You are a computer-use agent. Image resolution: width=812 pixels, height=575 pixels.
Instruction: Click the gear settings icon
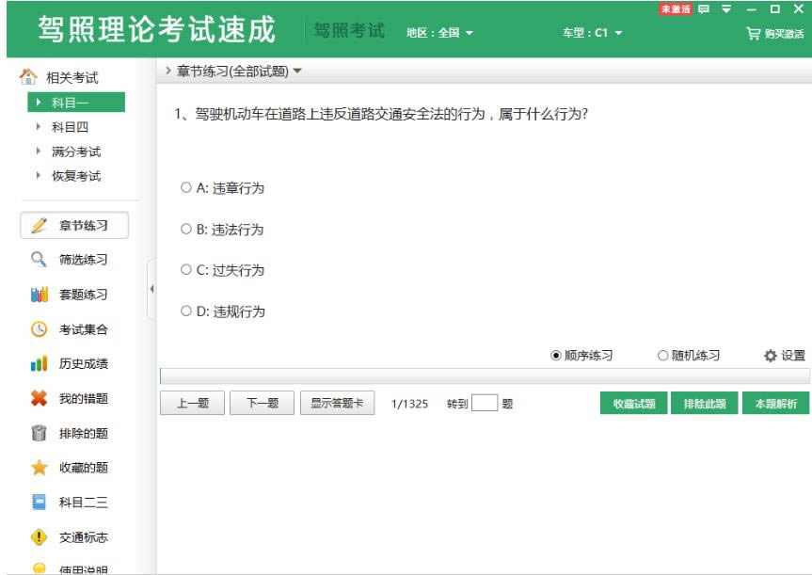(770, 356)
